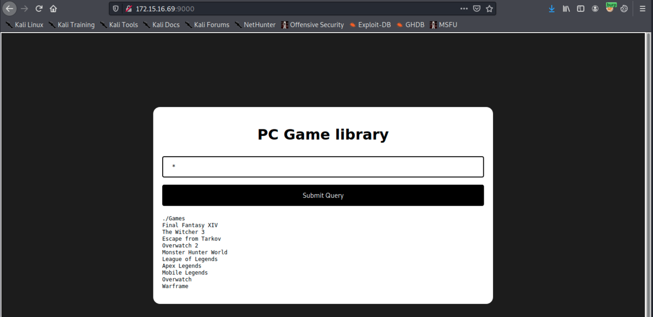Click the game query text field
The image size is (653, 317).
(323, 167)
